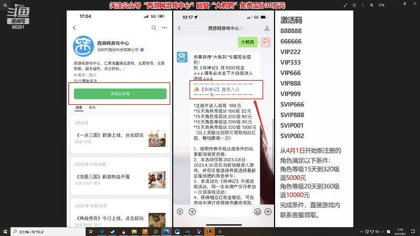Click the activation code VIP888

point(290,83)
